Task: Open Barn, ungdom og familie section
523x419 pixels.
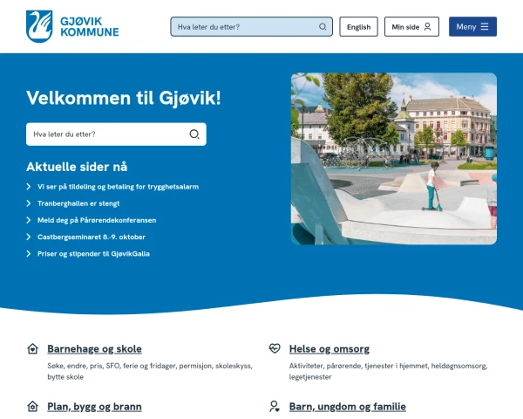Action: (348, 407)
